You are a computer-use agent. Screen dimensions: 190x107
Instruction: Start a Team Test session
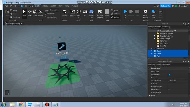[x=153, y=14]
